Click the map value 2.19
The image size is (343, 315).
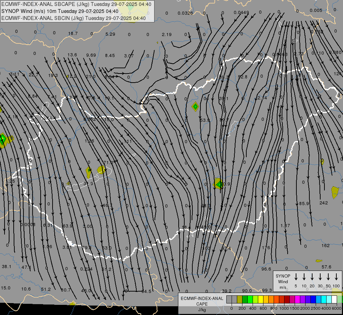click(x=167, y=34)
